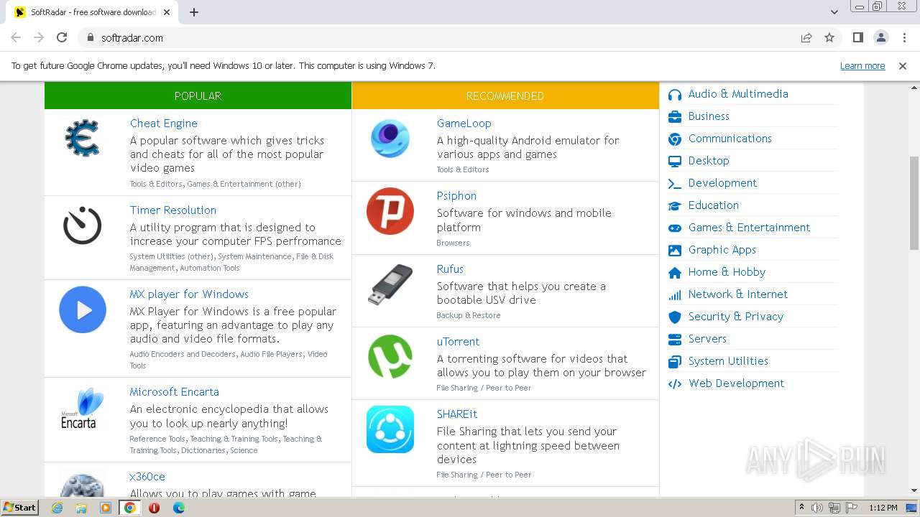Open the Microsoft Edge taskbar icon

pyautogui.click(x=178, y=508)
